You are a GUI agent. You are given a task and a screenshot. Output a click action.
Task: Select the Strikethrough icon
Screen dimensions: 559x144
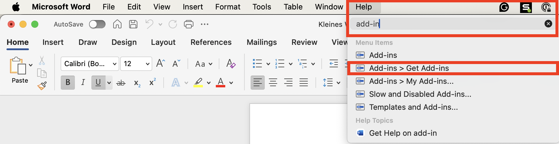[121, 83]
